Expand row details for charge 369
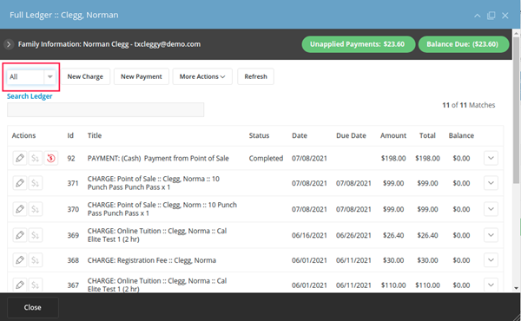This screenshot has height=321, width=521. point(491,235)
